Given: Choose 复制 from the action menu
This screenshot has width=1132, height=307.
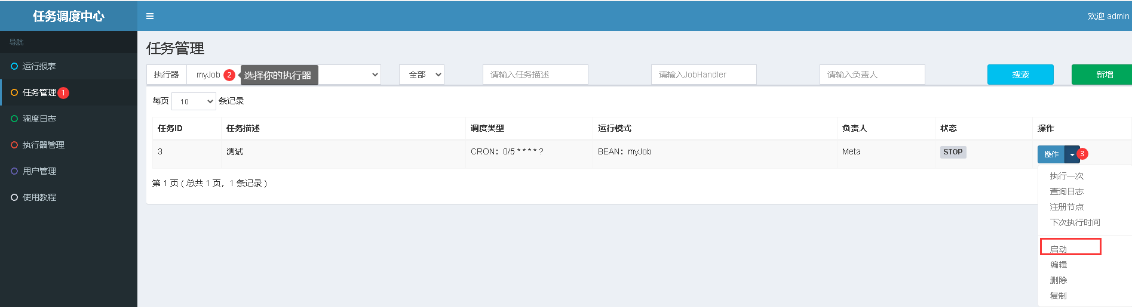Looking at the screenshot, I should 1059,296.
